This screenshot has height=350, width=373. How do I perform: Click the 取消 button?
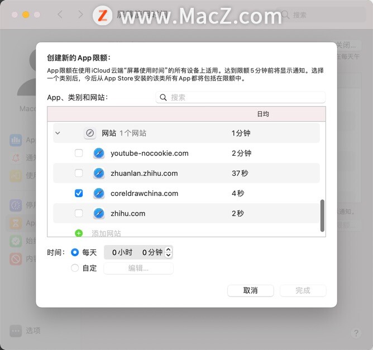251,290
